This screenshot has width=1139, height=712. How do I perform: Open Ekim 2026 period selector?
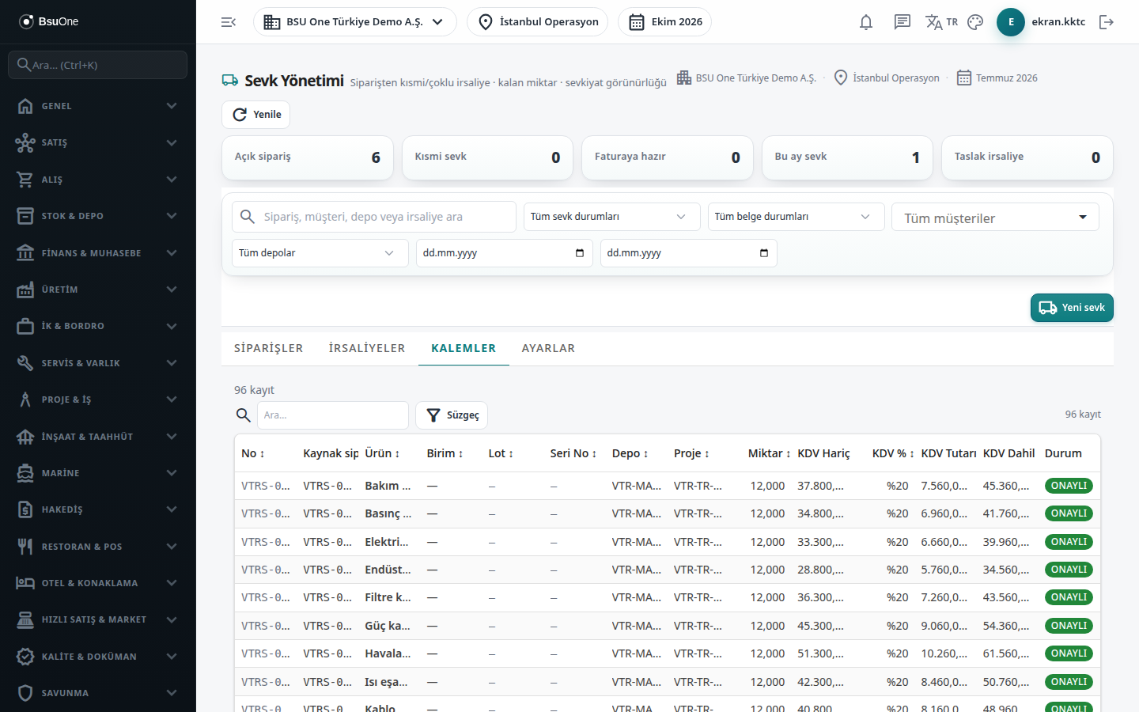[x=664, y=22]
